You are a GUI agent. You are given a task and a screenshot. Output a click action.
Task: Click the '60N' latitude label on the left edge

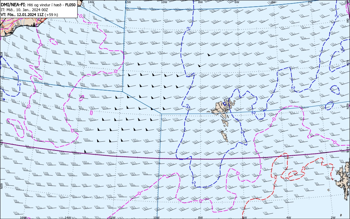[1, 186]
